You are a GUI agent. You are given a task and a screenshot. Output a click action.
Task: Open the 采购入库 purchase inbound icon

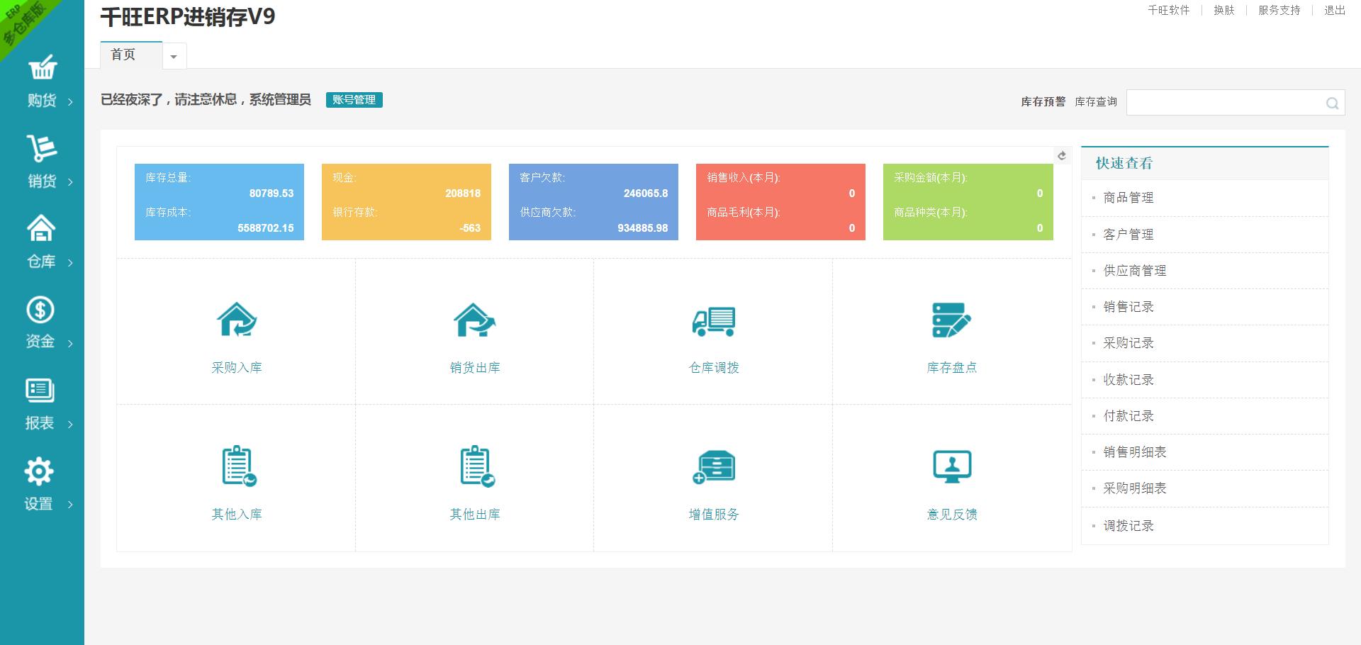click(237, 320)
